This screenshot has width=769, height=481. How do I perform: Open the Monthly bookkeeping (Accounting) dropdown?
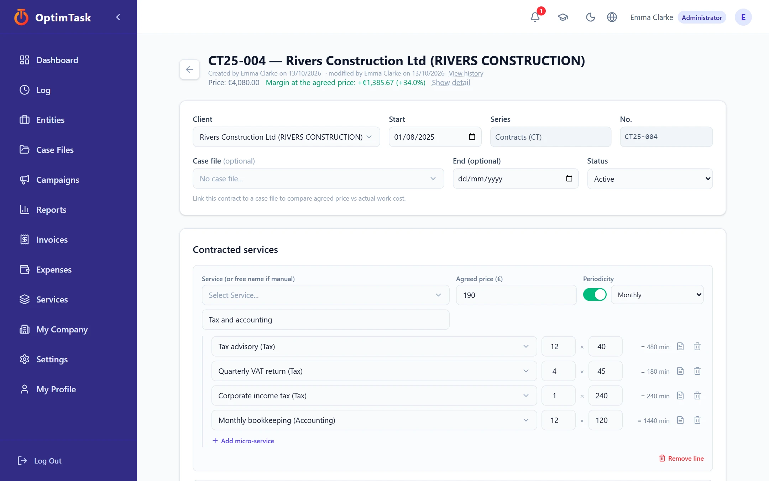pos(374,420)
